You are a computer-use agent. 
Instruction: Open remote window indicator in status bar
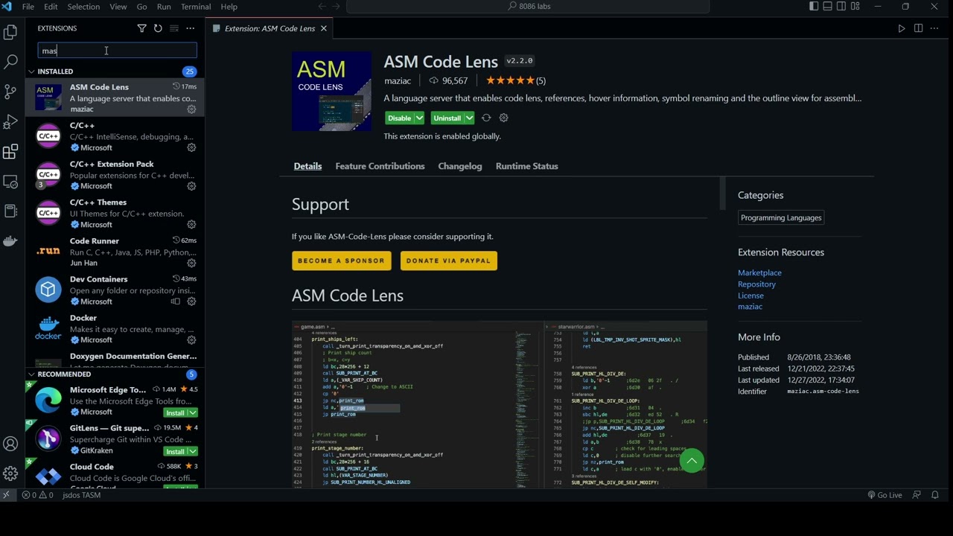pos(7,495)
